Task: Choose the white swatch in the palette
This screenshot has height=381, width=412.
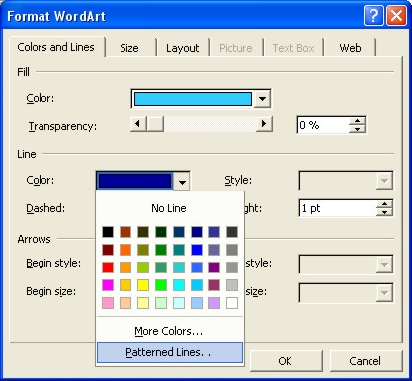Action: (x=232, y=303)
